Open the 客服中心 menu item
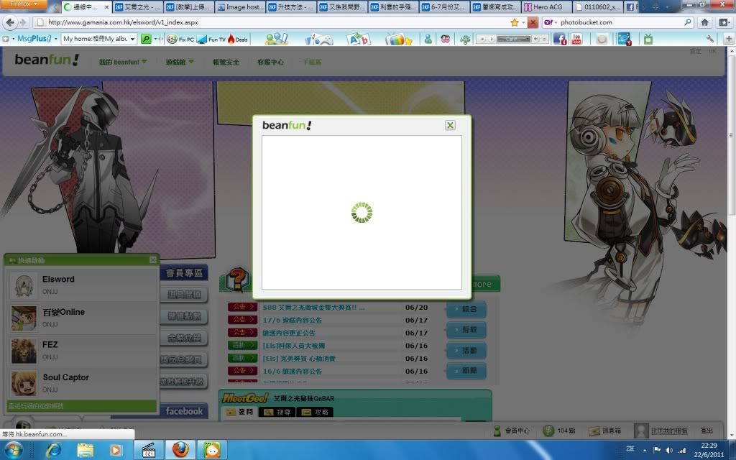 [270, 63]
